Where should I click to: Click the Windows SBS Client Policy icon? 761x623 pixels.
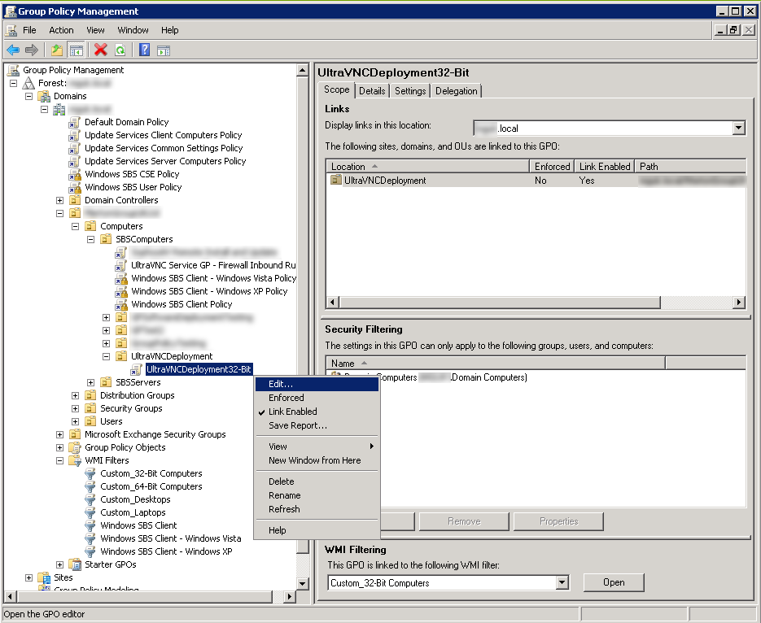tap(120, 304)
